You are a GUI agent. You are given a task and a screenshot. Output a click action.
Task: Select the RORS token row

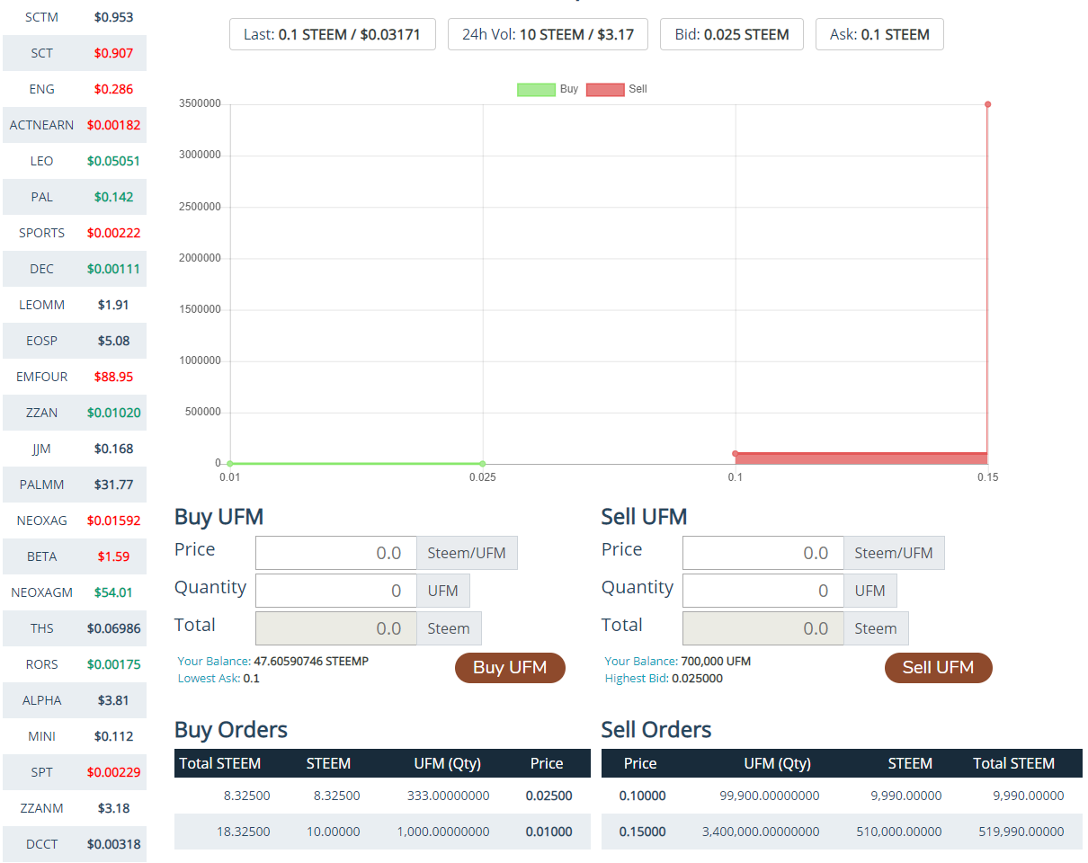pyautogui.click(x=75, y=664)
